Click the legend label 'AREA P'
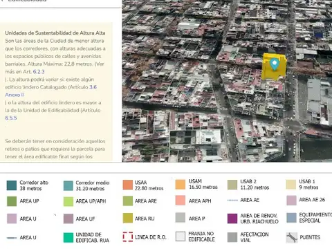Viewport: 332px width, 249px height. pyautogui.click(x=197, y=219)
